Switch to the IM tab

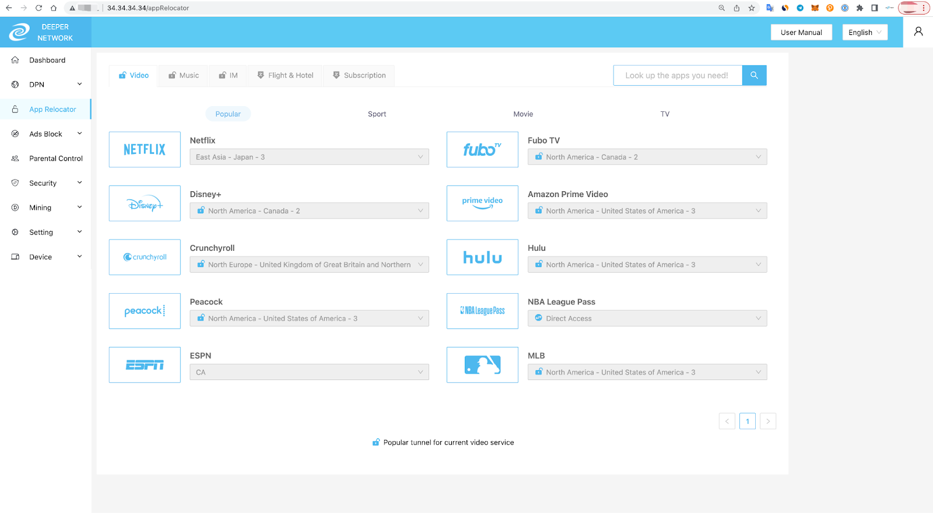point(228,75)
